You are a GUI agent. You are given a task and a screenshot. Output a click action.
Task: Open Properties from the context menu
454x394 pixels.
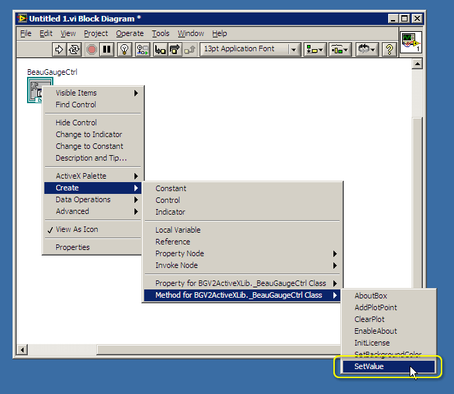(x=93, y=247)
